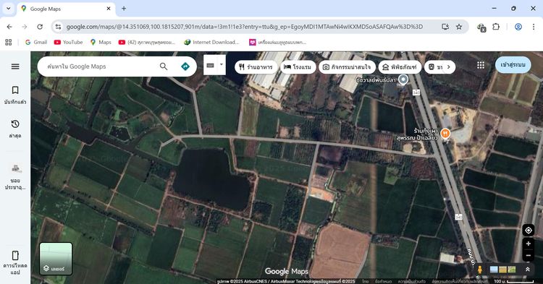The width and height of the screenshot is (543, 284).
Task: Click the orange restaurant pin on map
Action: coord(446,134)
